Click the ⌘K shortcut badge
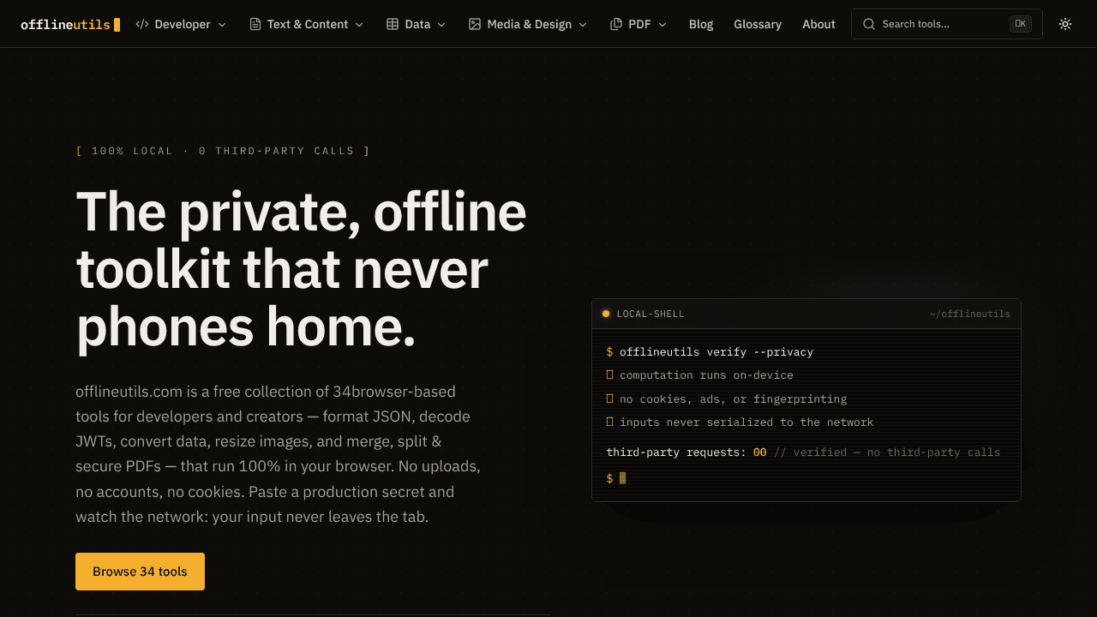Screen dimensions: 1097x617 pos(1020,24)
